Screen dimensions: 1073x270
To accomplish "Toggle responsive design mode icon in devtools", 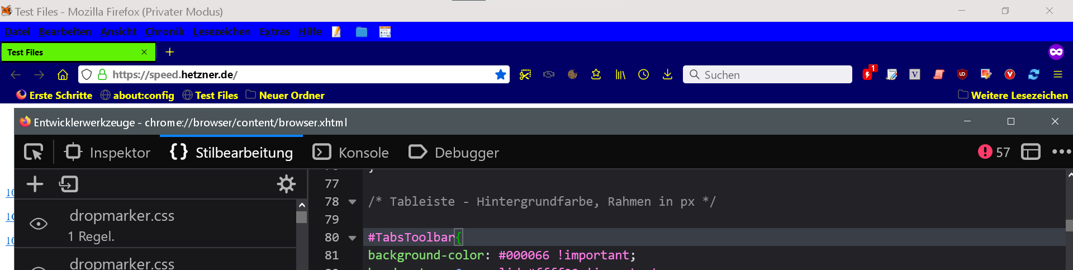I will [1031, 152].
